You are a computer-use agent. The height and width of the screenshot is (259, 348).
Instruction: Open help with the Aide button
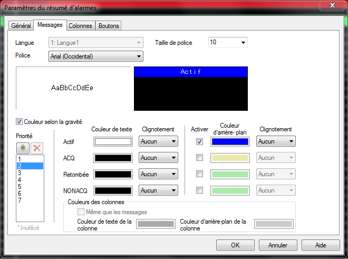click(320, 245)
